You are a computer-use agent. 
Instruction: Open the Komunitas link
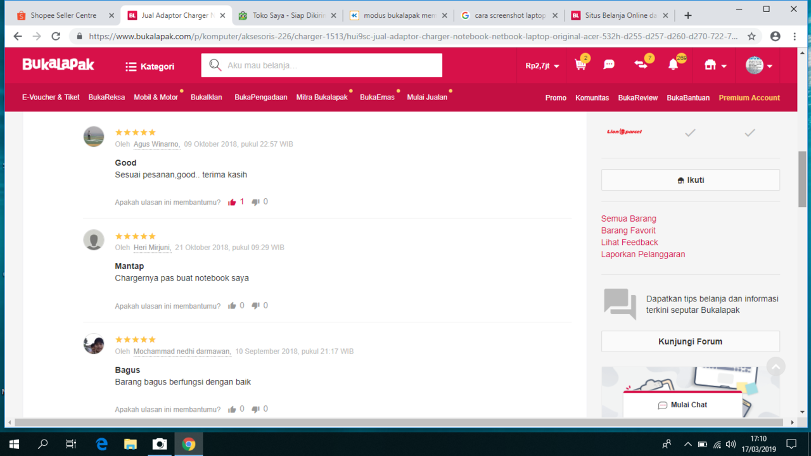[592, 98]
